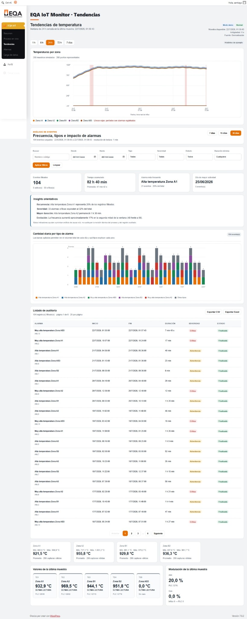Switch the chart window to 1 h

pyautogui.click(x=34, y=43)
